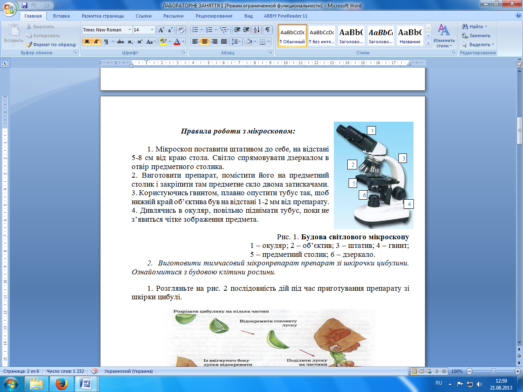Toggle center alignment
This screenshot has width=523, height=392.
point(205,42)
